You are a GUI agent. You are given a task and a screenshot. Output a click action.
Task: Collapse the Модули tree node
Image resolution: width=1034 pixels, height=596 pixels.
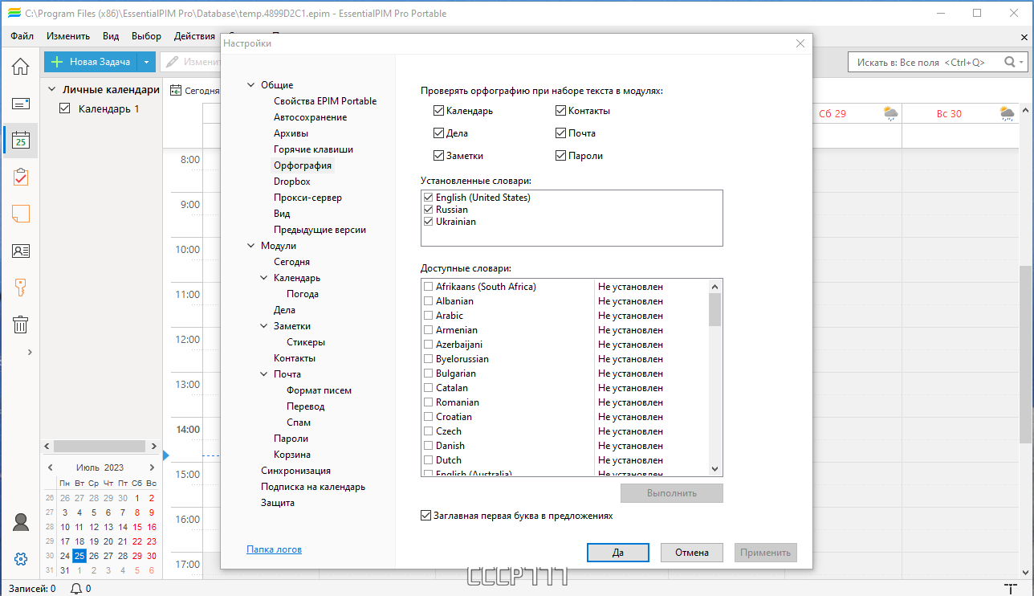[252, 246]
